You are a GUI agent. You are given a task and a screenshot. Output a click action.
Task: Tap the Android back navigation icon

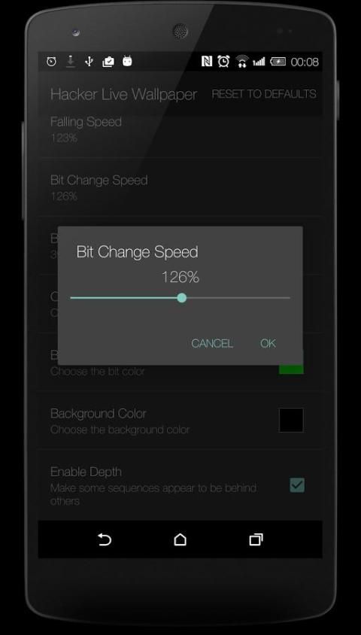coord(105,539)
